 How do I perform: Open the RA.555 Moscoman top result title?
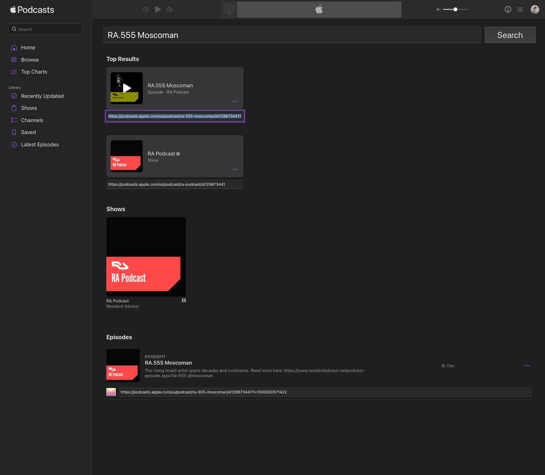pyautogui.click(x=170, y=86)
